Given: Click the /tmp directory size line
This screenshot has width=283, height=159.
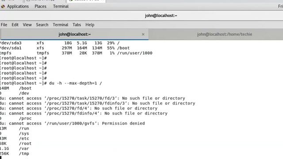Looking at the screenshot, I should (15, 154).
